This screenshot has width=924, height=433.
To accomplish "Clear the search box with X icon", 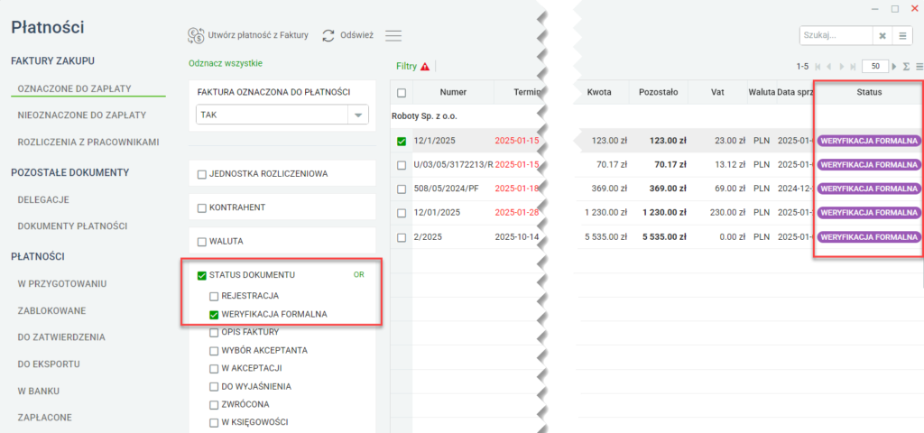I will [882, 35].
